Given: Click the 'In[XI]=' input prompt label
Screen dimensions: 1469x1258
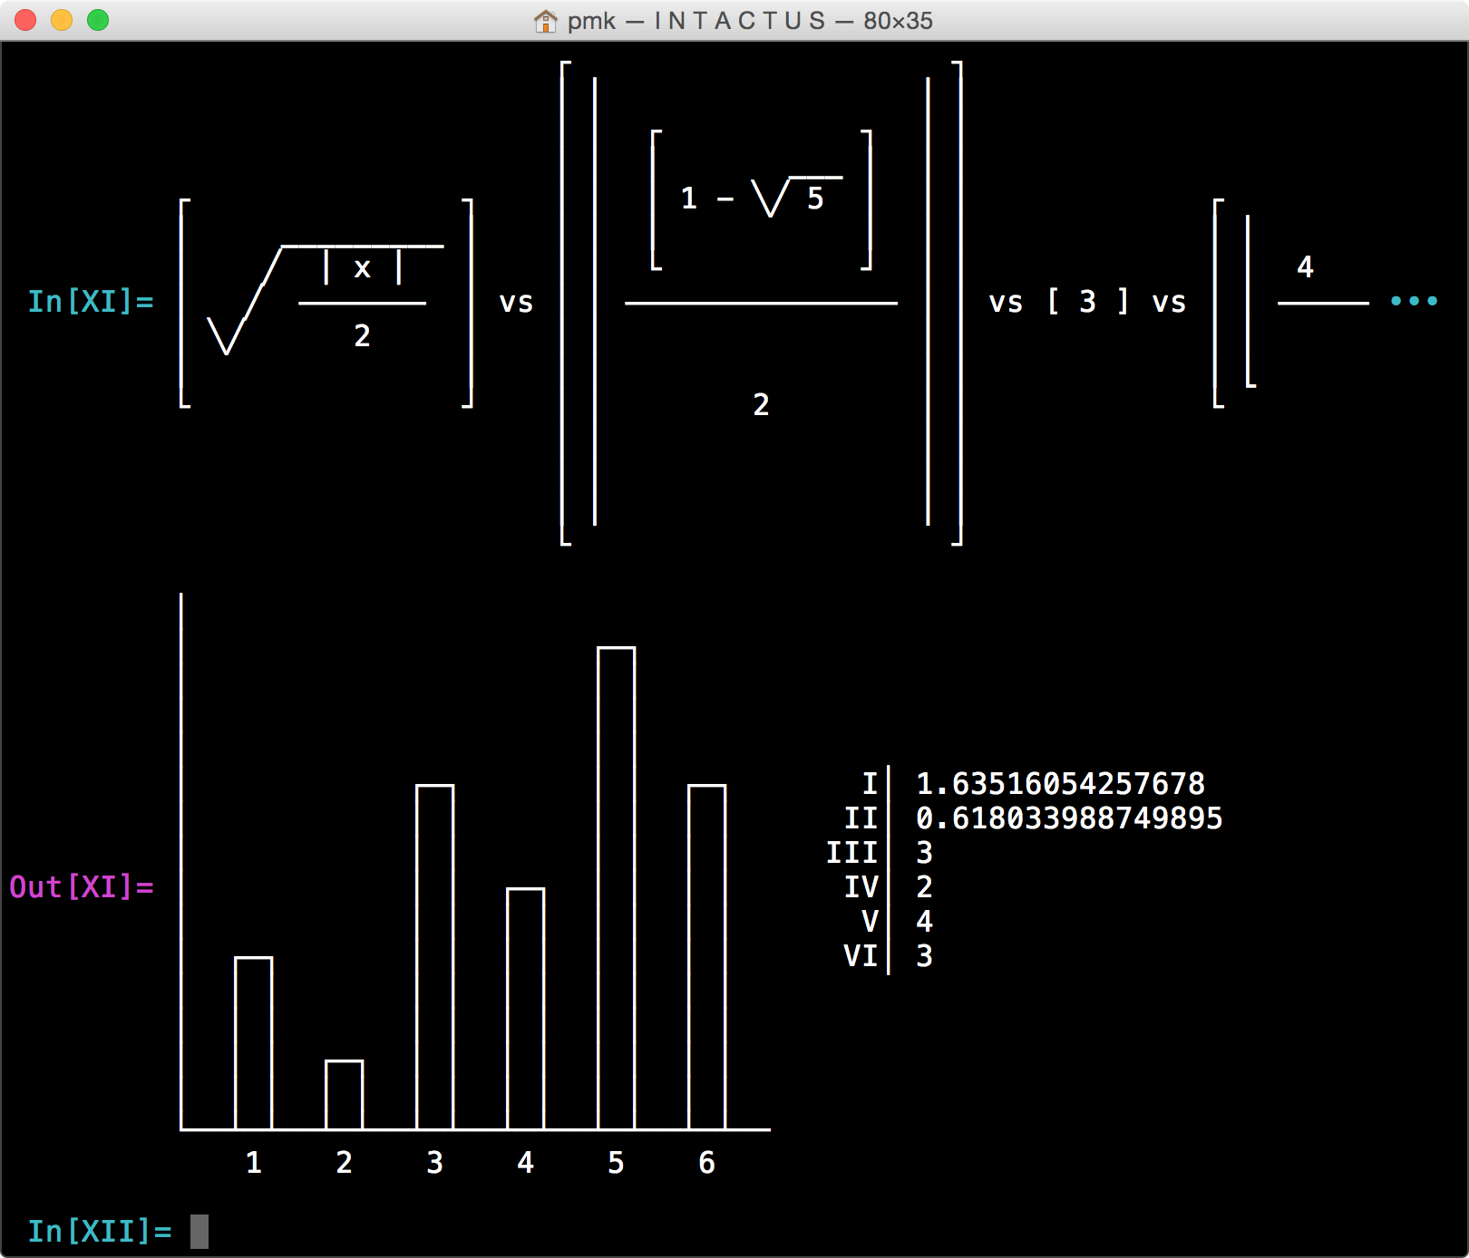Looking at the screenshot, I should [91, 301].
